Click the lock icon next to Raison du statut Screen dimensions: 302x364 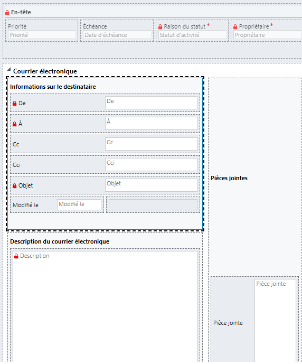point(161,27)
